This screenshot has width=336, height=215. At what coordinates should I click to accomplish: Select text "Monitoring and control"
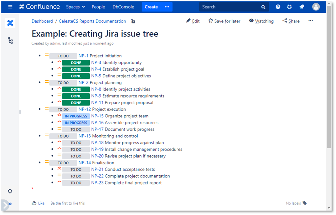pos(115,136)
